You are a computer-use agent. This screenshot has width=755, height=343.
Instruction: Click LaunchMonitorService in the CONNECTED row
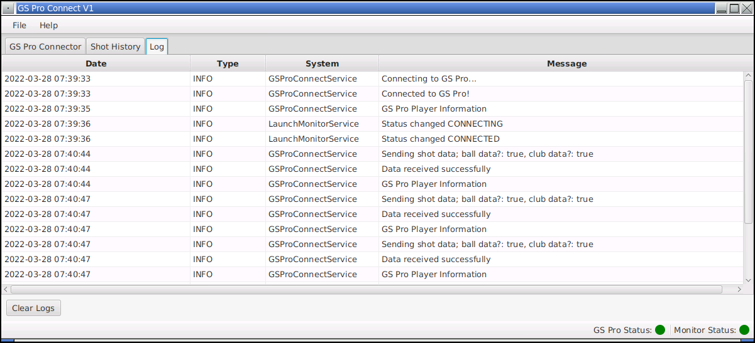click(x=314, y=139)
